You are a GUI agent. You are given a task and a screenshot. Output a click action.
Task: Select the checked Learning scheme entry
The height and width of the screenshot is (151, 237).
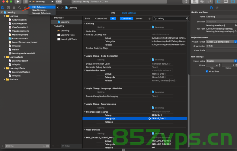pos(41,2)
